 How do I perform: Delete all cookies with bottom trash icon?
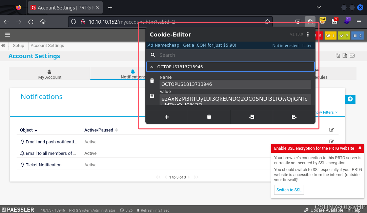pyautogui.click(x=209, y=117)
